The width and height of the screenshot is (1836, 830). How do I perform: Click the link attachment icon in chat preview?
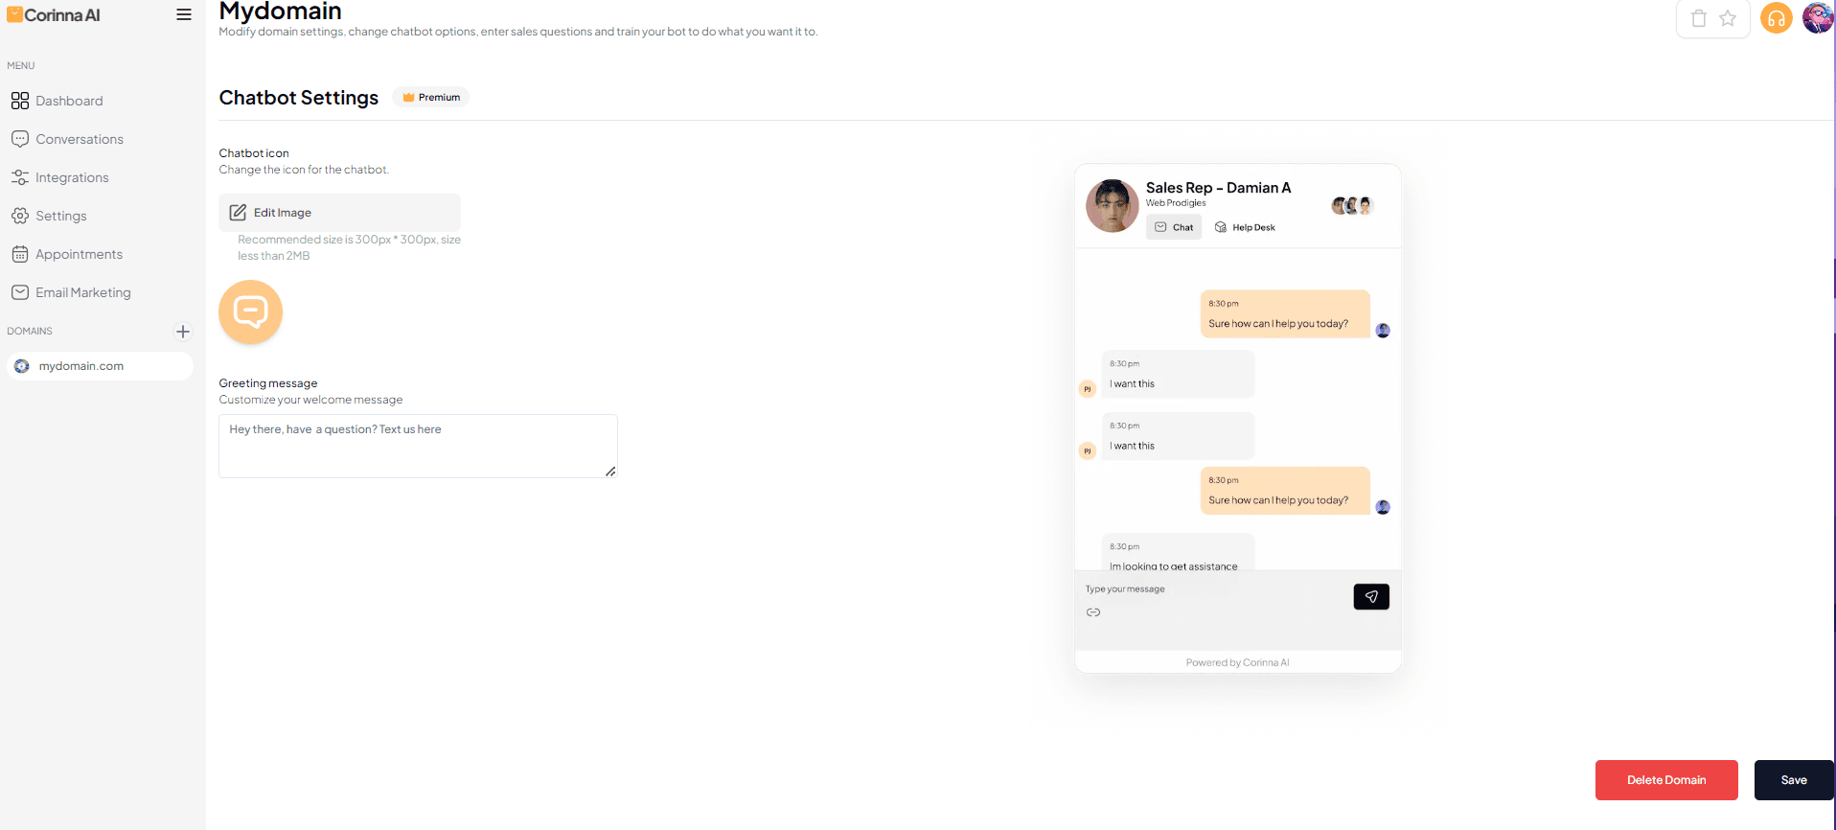(x=1093, y=612)
